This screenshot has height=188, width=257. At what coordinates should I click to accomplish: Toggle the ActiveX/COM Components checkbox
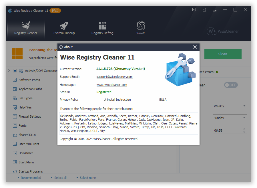click(15, 71)
